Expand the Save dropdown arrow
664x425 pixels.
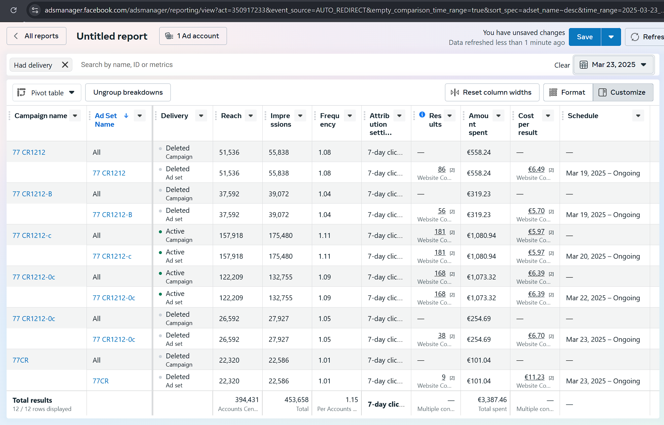coord(611,37)
